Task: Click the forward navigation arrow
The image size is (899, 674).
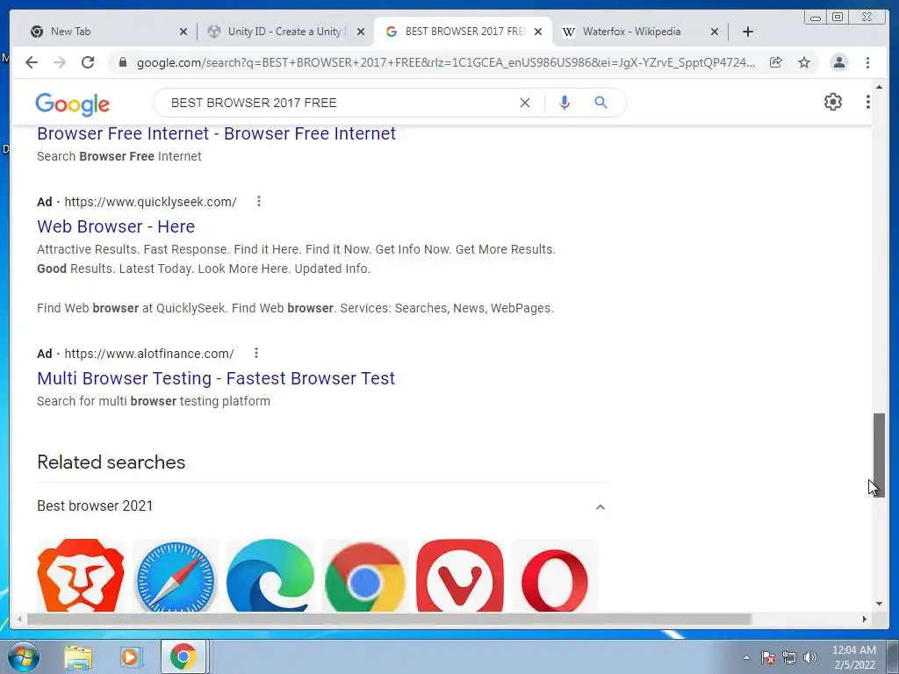Action: [x=60, y=62]
